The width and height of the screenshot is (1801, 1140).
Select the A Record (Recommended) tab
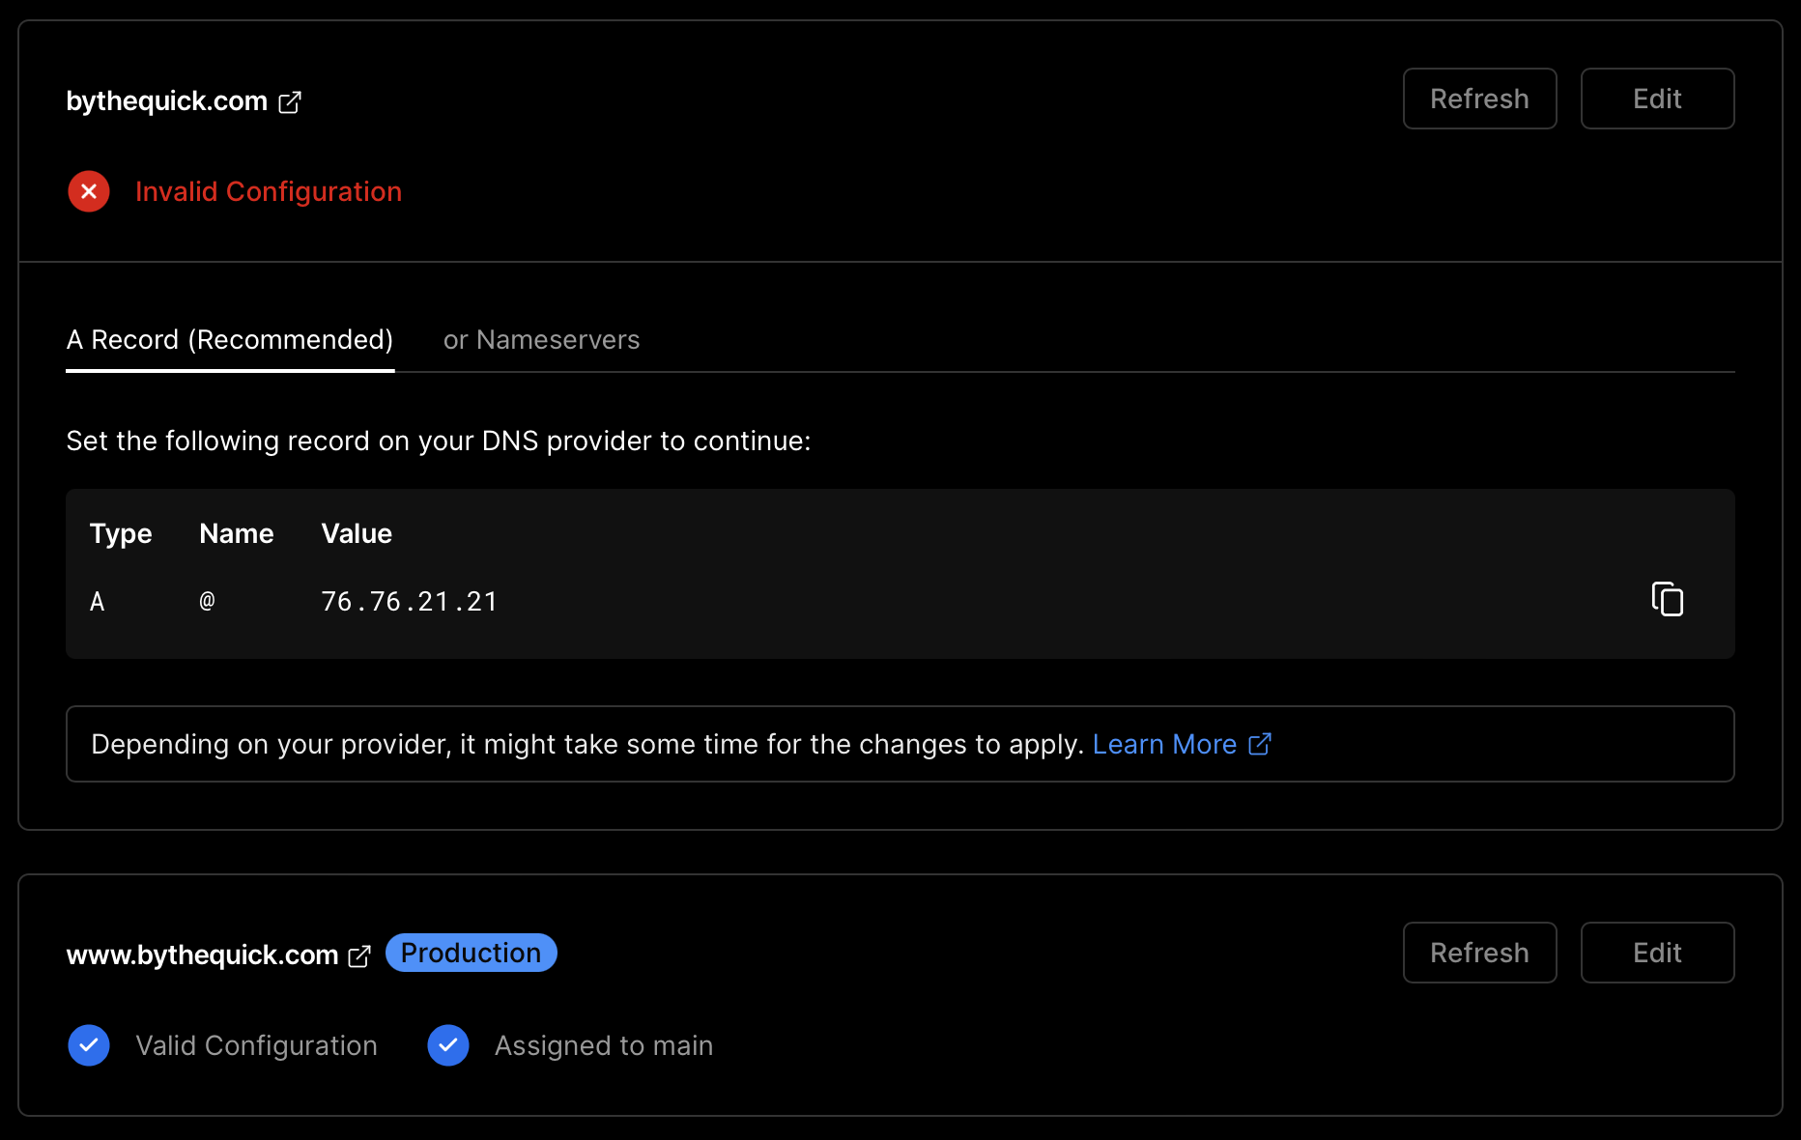pyautogui.click(x=230, y=340)
